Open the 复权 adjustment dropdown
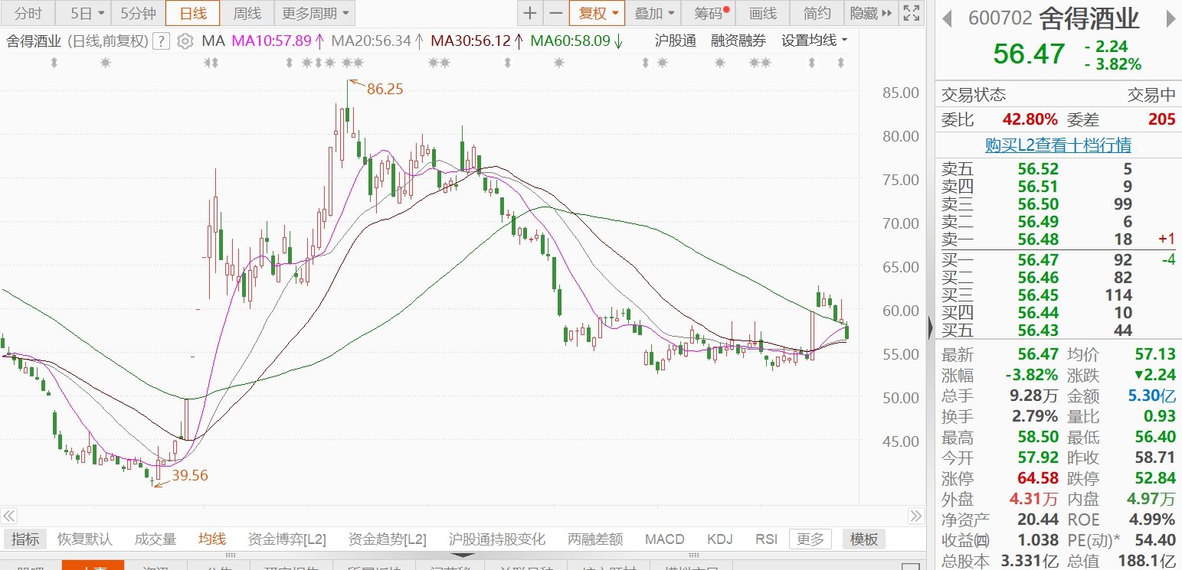This screenshot has height=570, width=1182. [597, 13]
